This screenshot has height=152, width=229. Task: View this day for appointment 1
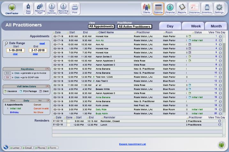tap(220, 36)
